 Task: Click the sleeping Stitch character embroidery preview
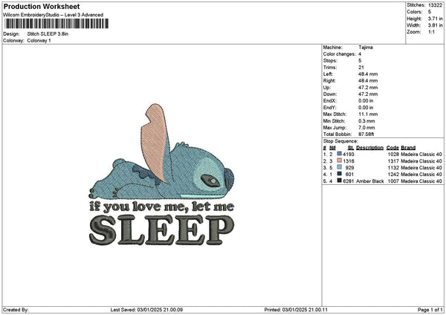pos(162,152)
